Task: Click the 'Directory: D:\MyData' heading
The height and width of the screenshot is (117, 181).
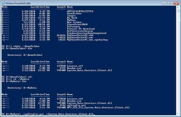Action: [x=24, y=87]
